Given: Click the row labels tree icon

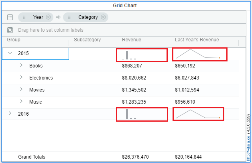Looking at the screenshot, I should point(10,17).
